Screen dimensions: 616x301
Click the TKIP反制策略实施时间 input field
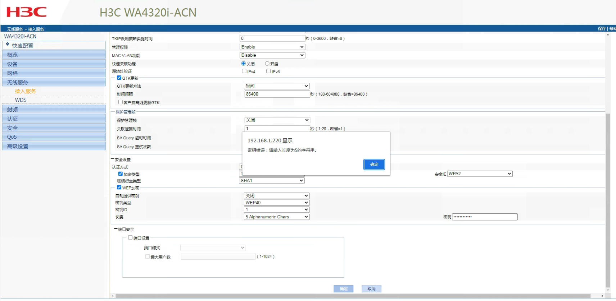tap(272, 38)
